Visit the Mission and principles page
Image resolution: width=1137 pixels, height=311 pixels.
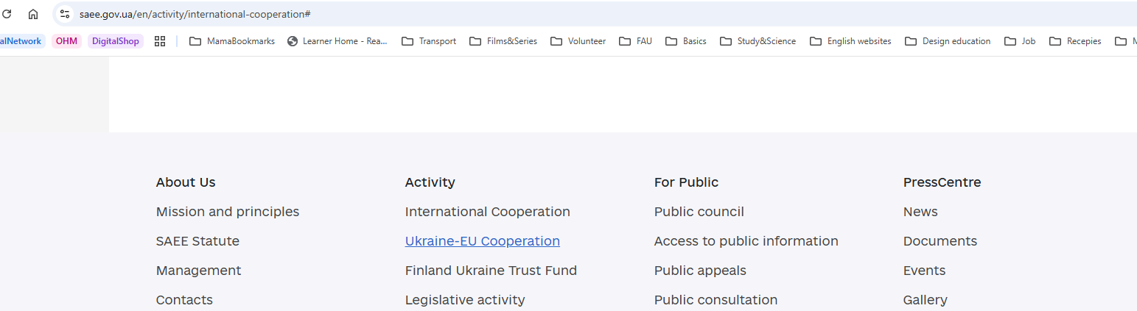click(x=227, y=212)
